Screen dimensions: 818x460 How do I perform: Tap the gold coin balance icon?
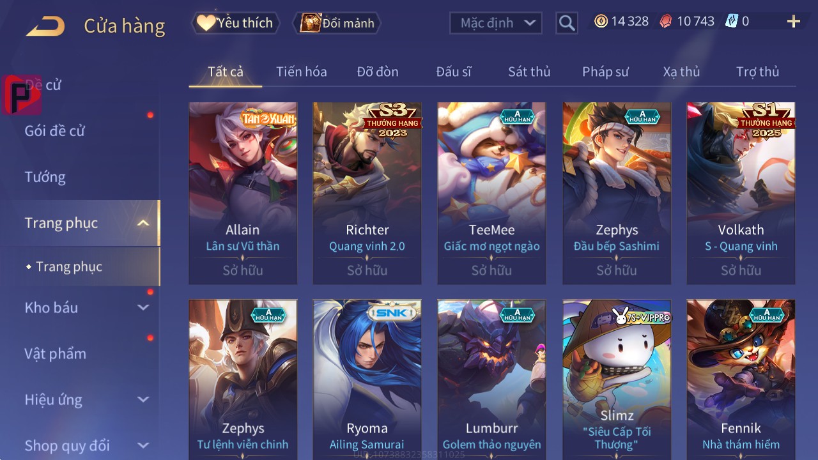tap(601, 21)
